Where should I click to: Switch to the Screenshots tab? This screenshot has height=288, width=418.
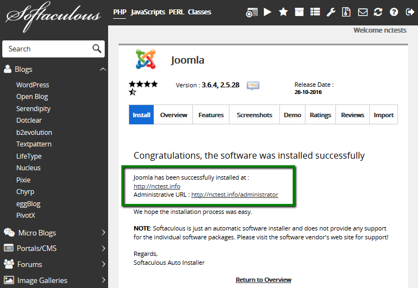[x=254, y=115]
